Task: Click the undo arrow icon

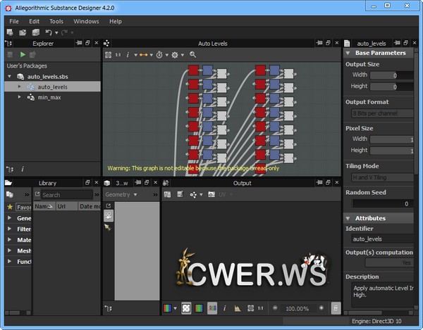Action: click(x=49, y=32)
